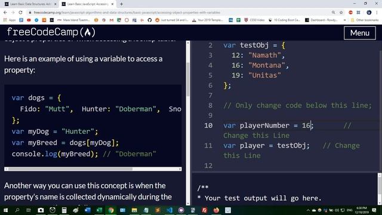Open Microsoft Excel from taskbar
This screenshot has width=382, height=215.
(x=99, y=210)
